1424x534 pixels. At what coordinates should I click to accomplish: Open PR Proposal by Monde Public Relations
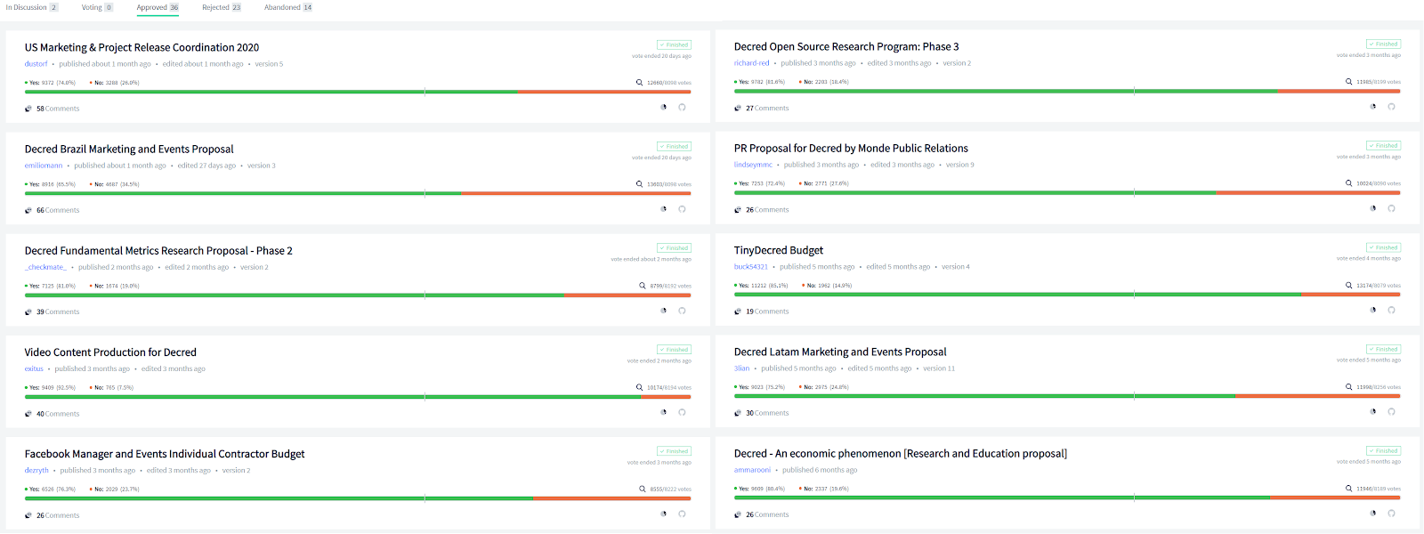(851, 148)
